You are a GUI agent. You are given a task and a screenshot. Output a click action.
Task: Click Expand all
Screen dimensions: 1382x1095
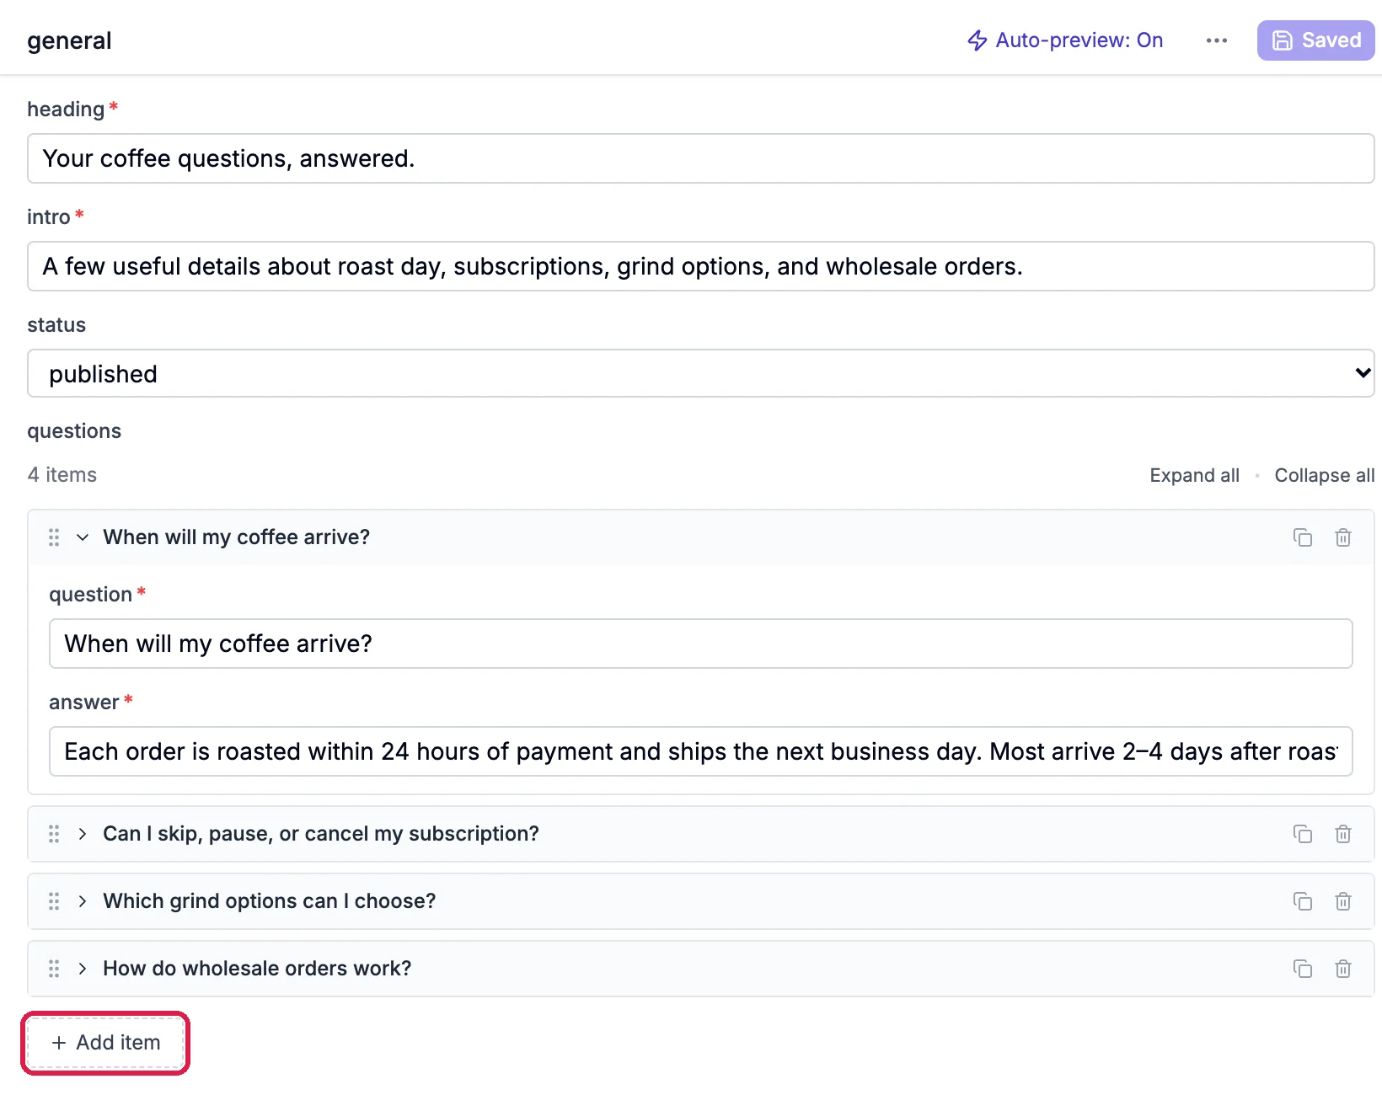click(x=1195, y=475)
